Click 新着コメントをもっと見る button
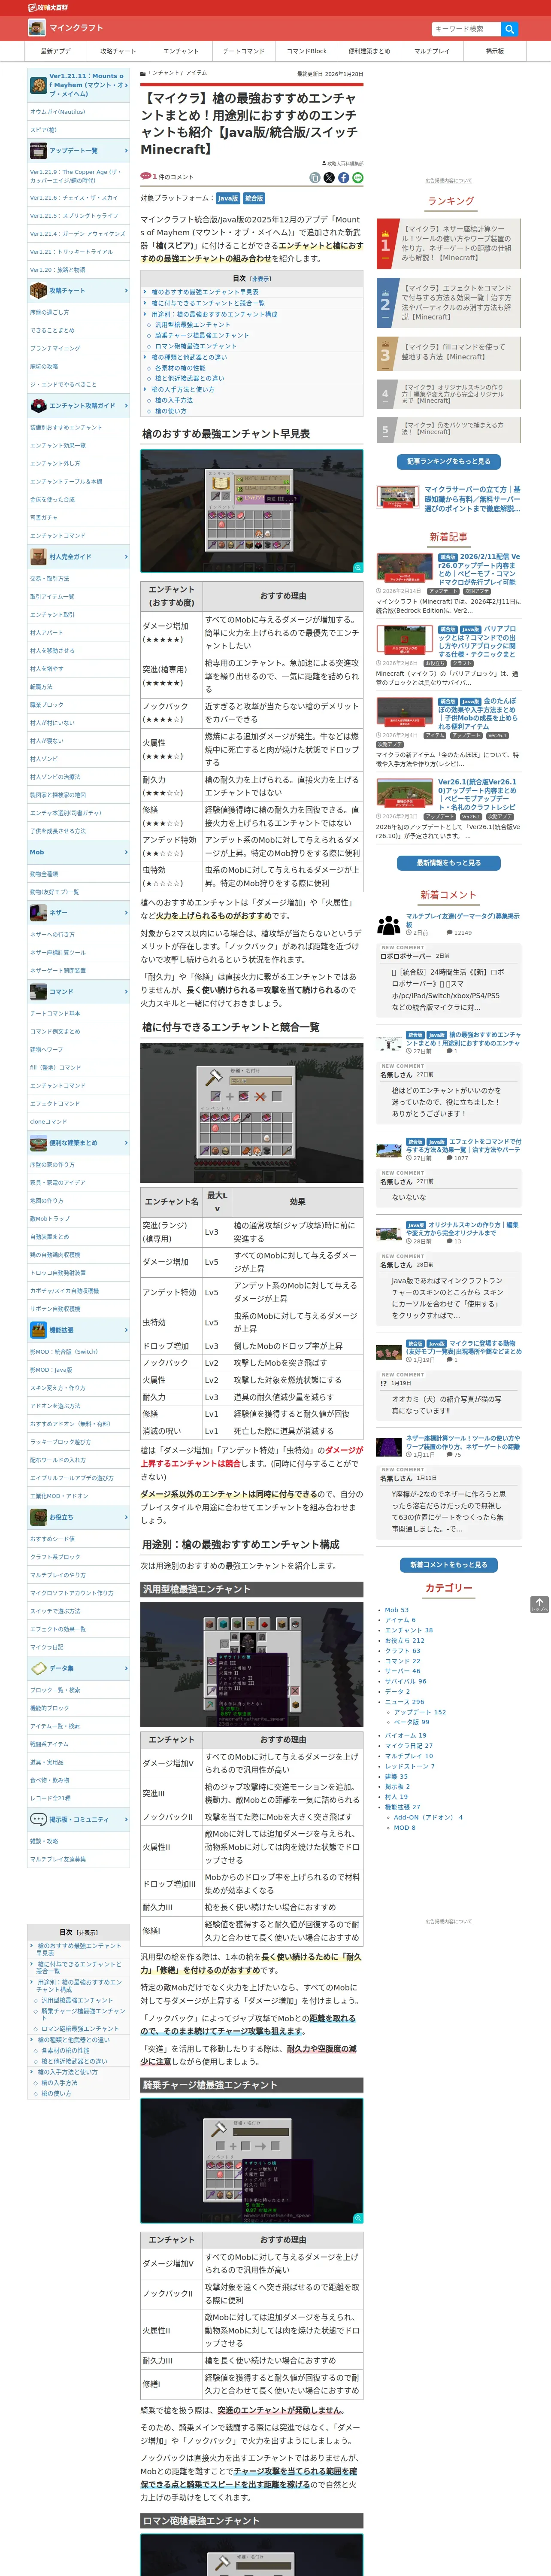The width and height of the screenshot is (551, 2576). click(x=449, y=1565)
